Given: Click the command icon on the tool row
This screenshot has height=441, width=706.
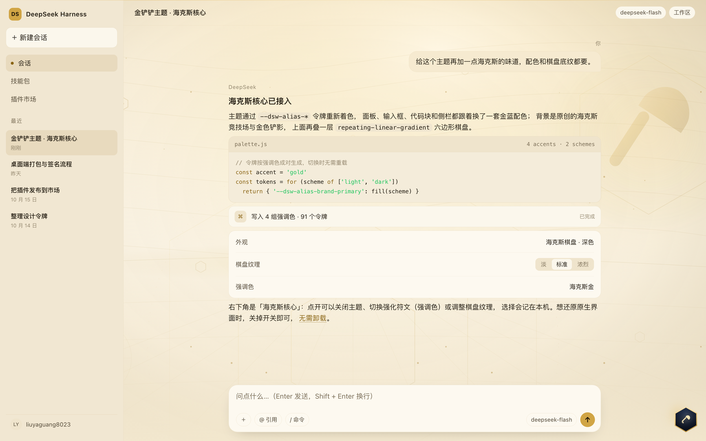Looking at the screenshot, I should (x=240, y=217).
